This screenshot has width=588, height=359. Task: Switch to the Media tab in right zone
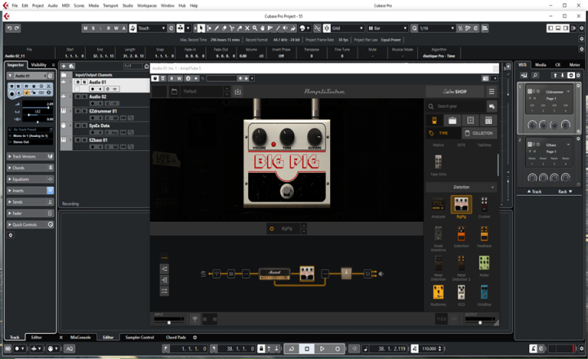point(541,64)
